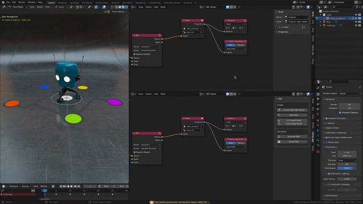Toggle Negative Weights checkbox in the bottom RBF node

[134, 152]
